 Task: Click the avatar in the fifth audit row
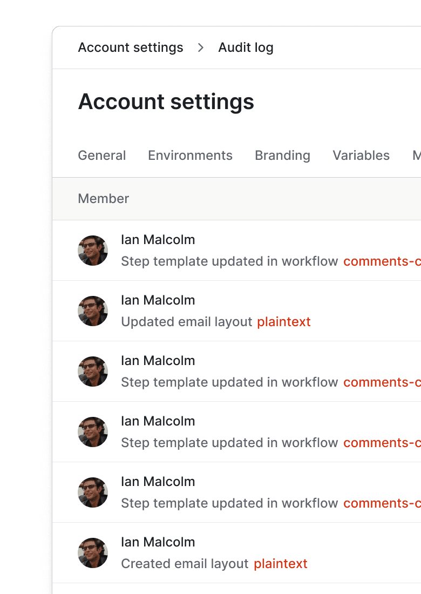coord(93,492)
